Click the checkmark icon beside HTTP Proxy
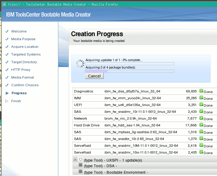The height and width of the screenshot is (176, 217). 7,70
